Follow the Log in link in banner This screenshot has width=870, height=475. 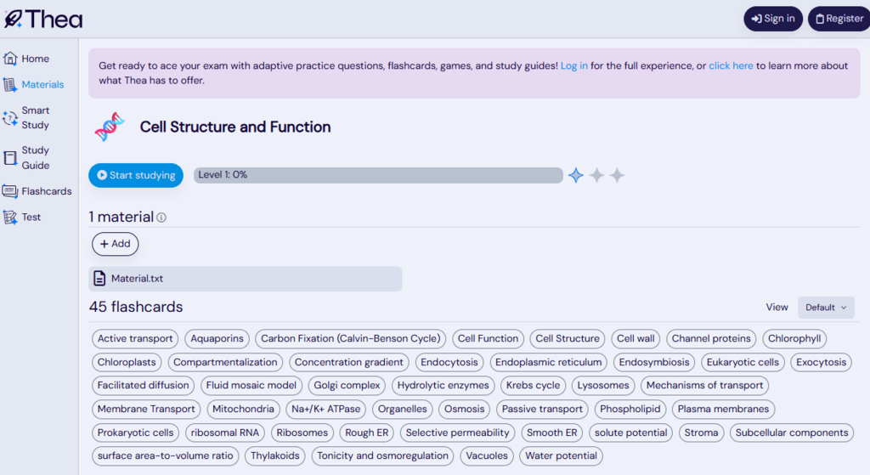(573, 65)
